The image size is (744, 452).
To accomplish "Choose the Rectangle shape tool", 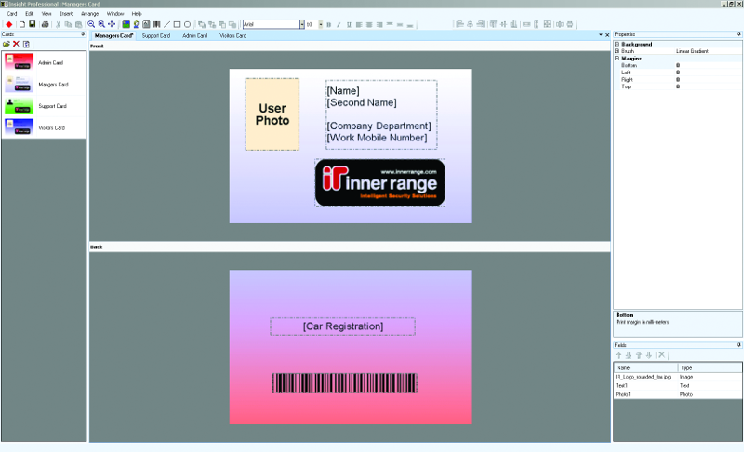I will (177, 23).
